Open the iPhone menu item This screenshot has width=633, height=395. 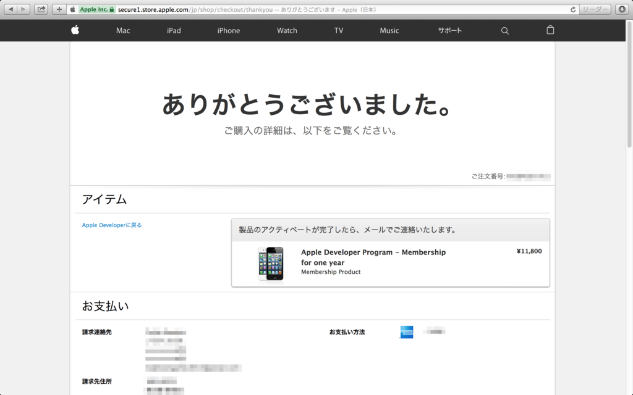[x=229, y=31]
